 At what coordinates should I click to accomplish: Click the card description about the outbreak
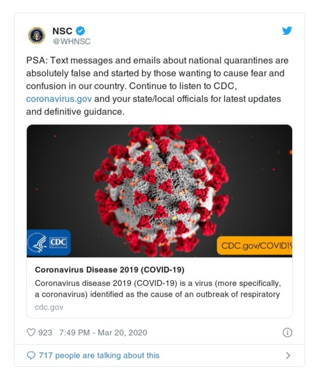point(157,289)
